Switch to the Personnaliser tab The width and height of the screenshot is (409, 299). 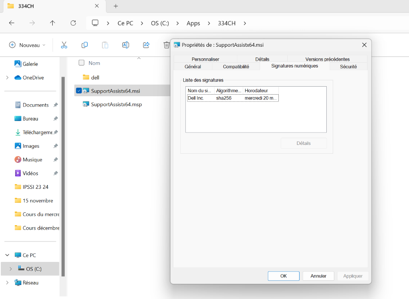click(205, 59)
